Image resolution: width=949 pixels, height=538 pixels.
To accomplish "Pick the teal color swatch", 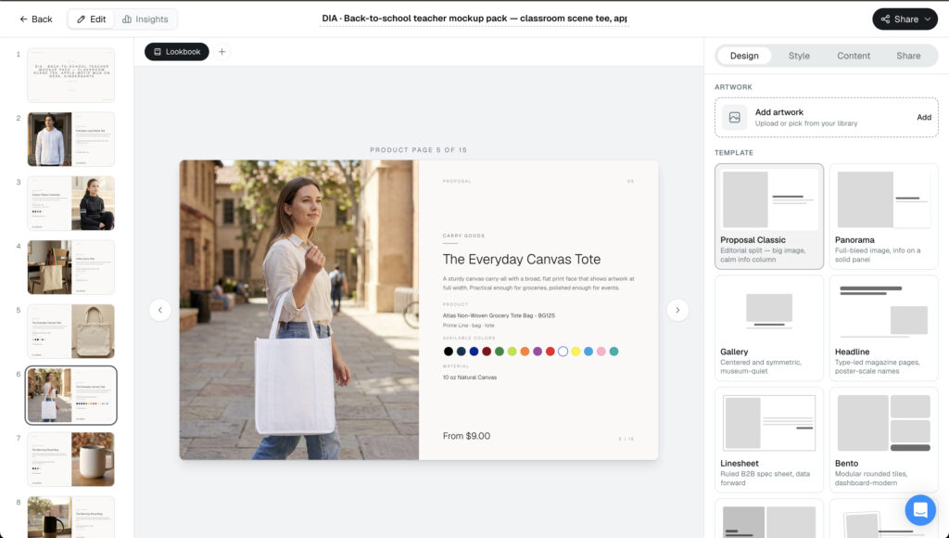I will coord(614,352).
